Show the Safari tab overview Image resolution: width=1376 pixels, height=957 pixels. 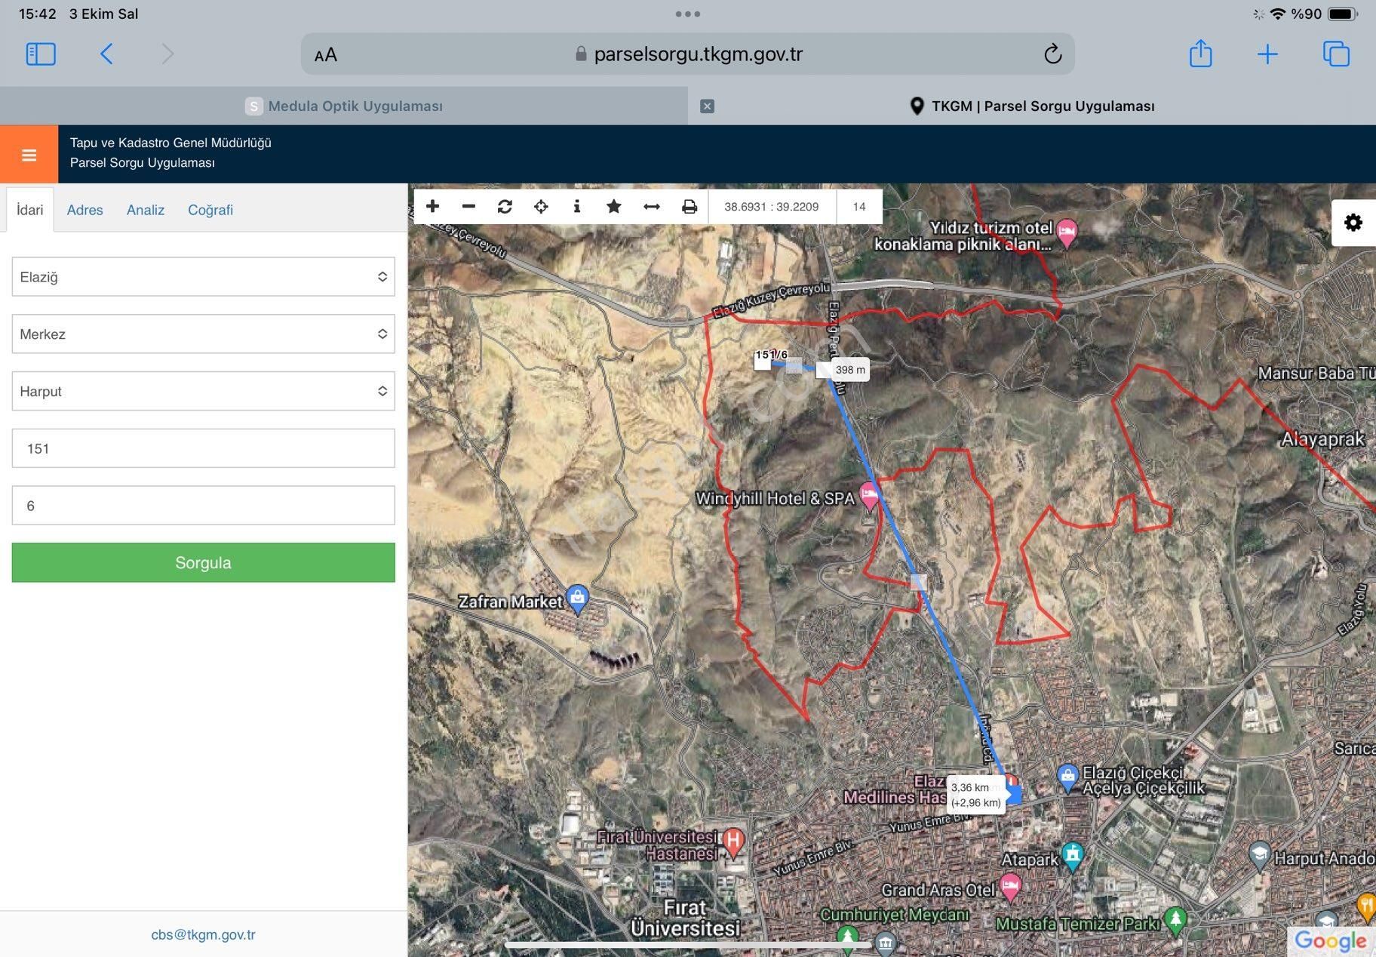pos(1336,54)
